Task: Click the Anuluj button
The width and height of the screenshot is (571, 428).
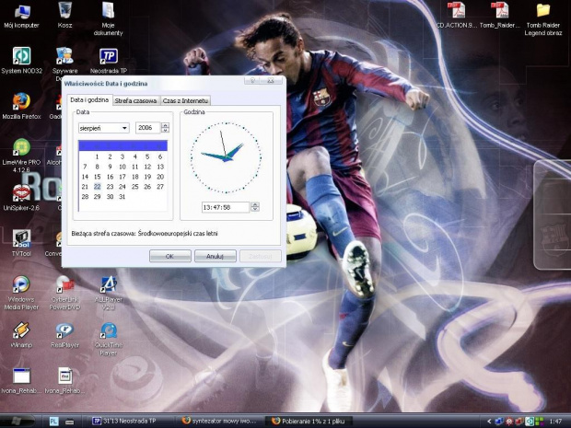Action: (216, 256)
